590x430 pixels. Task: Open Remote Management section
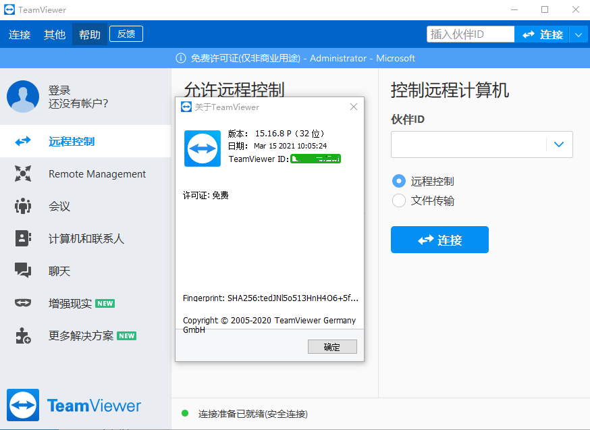tap(86, 173)
